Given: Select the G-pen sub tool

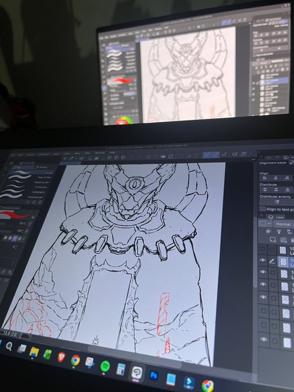Looking at the screenshot, I should (x=31, y=172).
